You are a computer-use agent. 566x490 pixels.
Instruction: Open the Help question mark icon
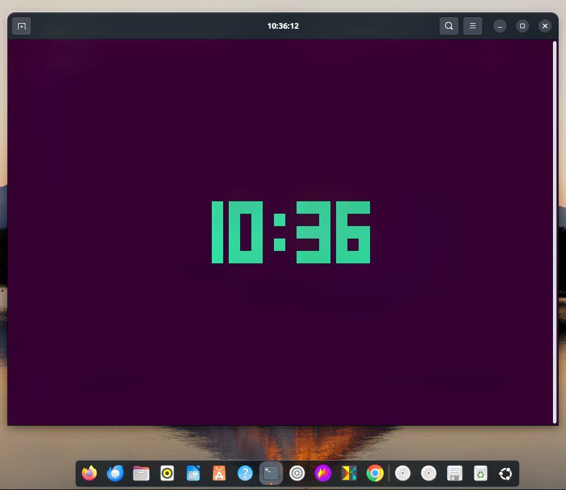(x=245, y=474)
